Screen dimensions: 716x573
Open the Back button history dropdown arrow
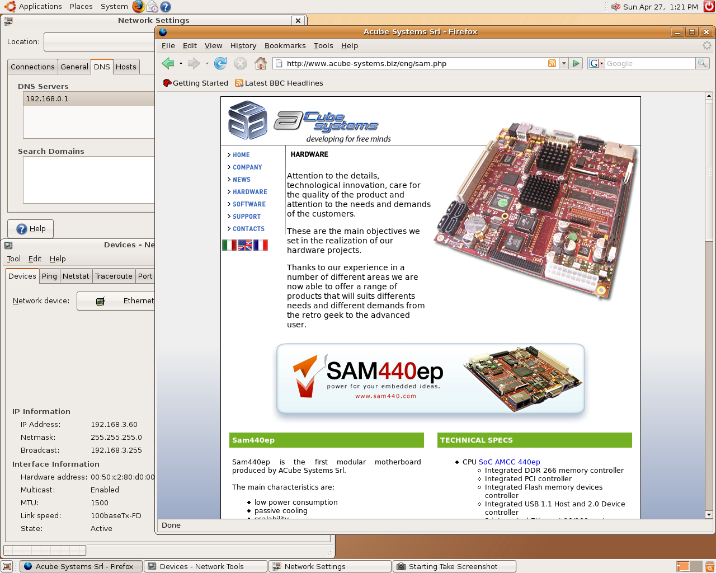tap(181, 63)
